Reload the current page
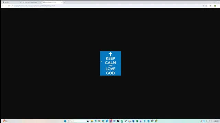Screen dimensions: 220x123 9,6
